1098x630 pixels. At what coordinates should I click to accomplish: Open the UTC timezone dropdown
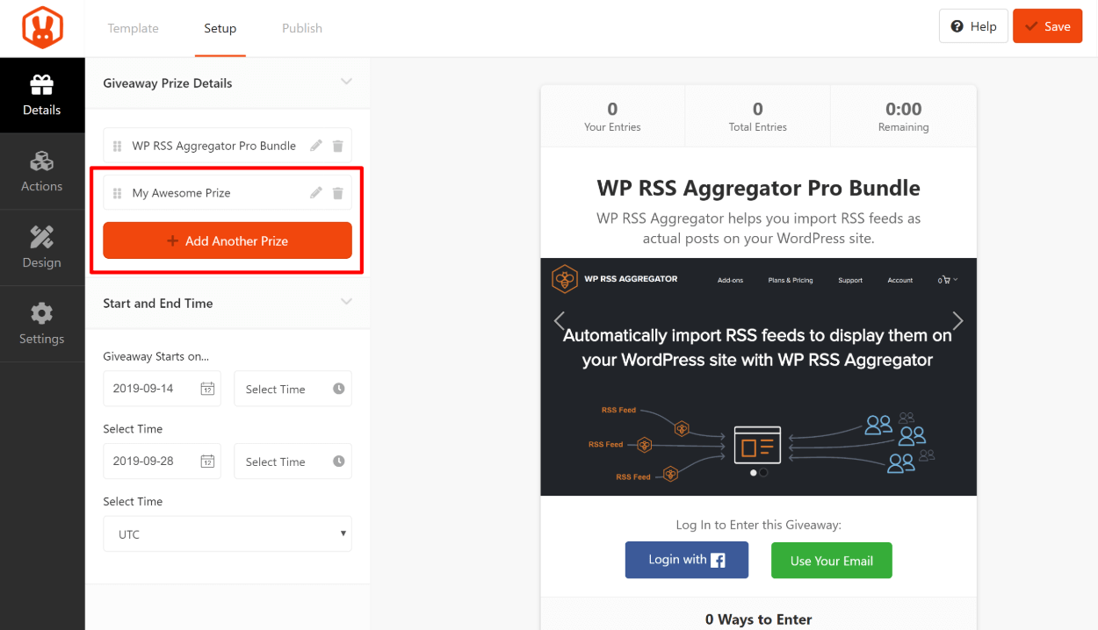click(228, 533)
